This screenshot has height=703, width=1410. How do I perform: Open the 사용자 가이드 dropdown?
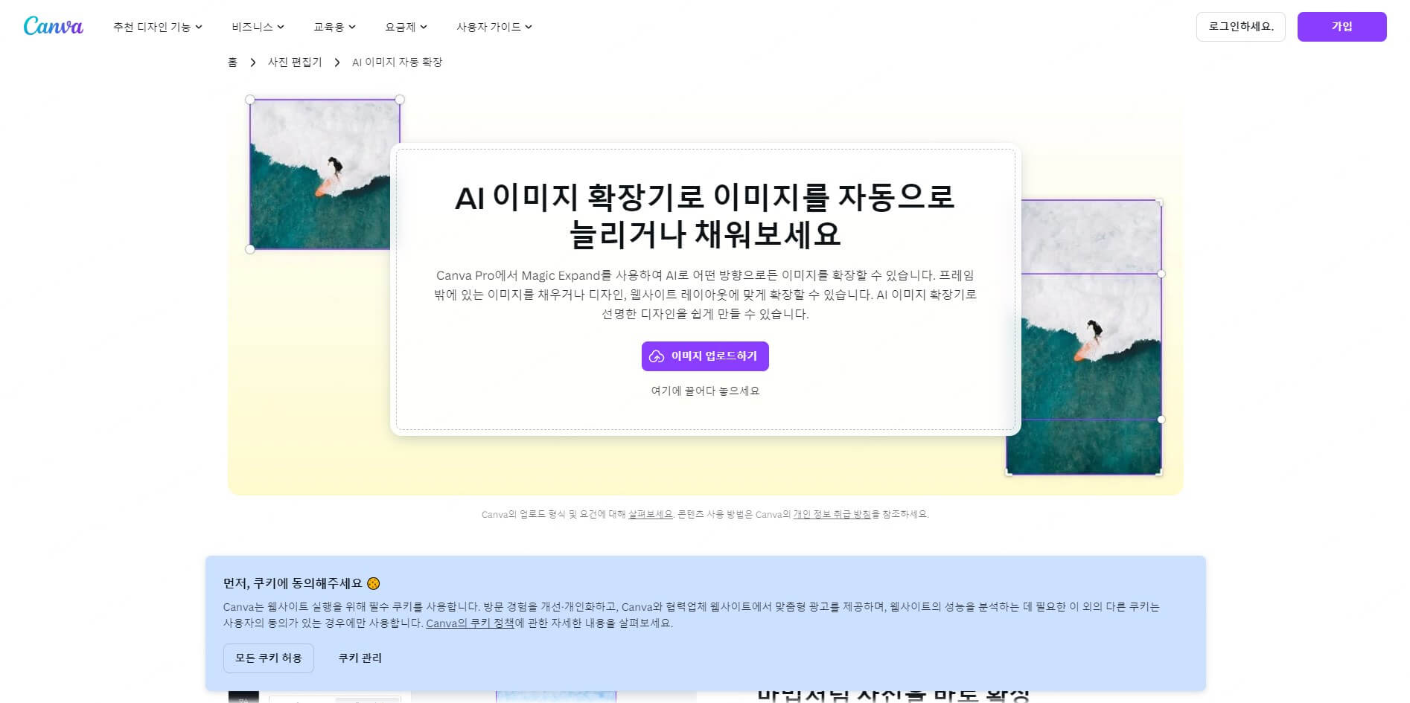click(494, 27)
